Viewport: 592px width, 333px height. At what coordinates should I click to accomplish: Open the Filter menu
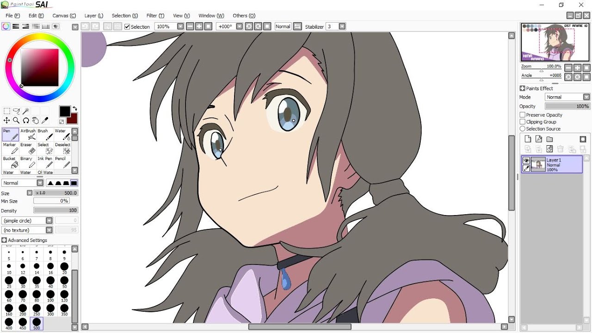pos(155,16)
